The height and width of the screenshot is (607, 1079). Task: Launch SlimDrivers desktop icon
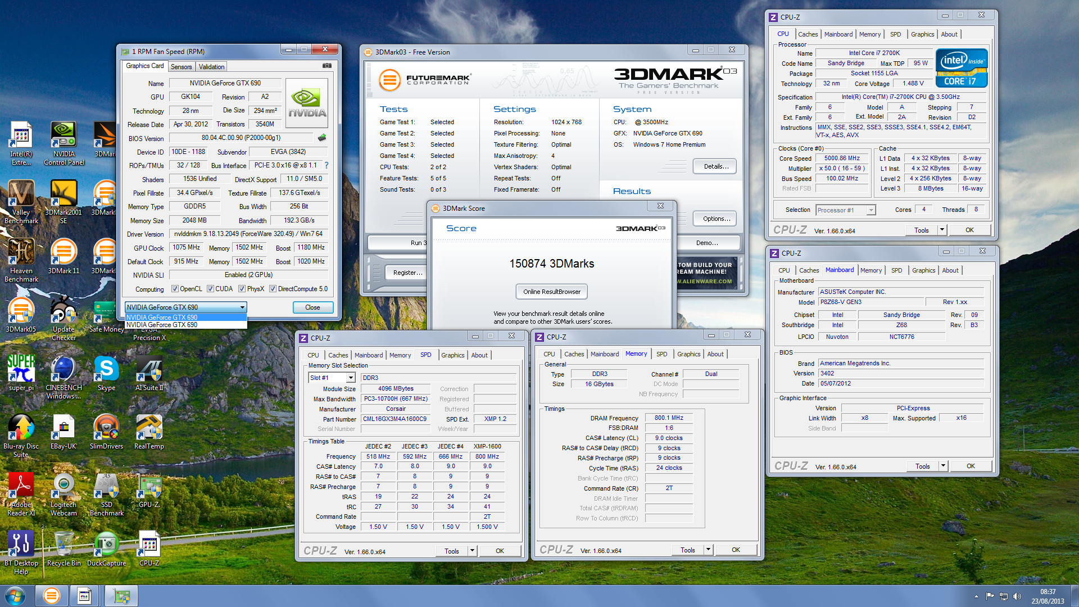(x=106, y=431)
